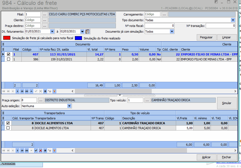This screenshot has height=168, width=241.
Task: Select the EMPORIO FILHO DE MINAS cell in row 586
Action: pyautogui.click(x=209, y=59)
